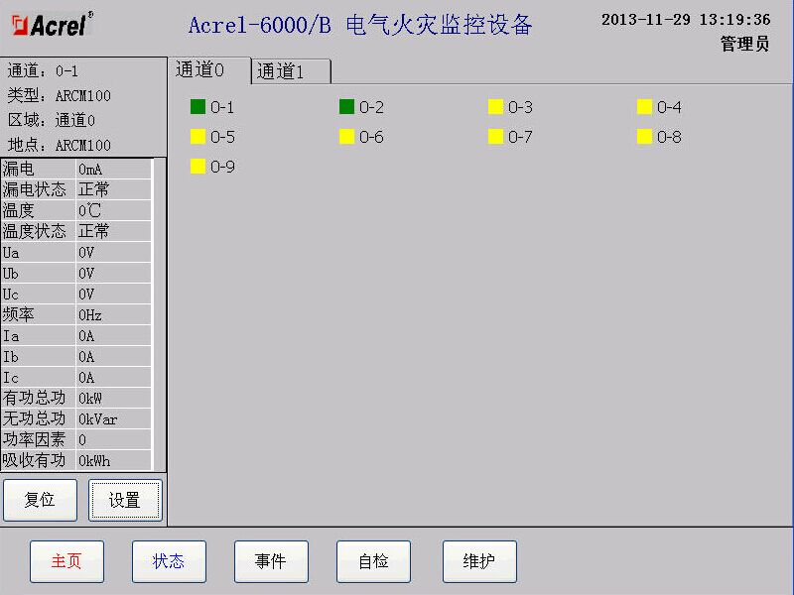Open the 事件 events page
The width and height of the screenshot is (794, 595).
[x=271, y=561]
